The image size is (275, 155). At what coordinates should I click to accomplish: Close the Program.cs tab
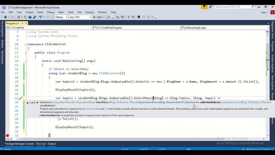(26, 23)
